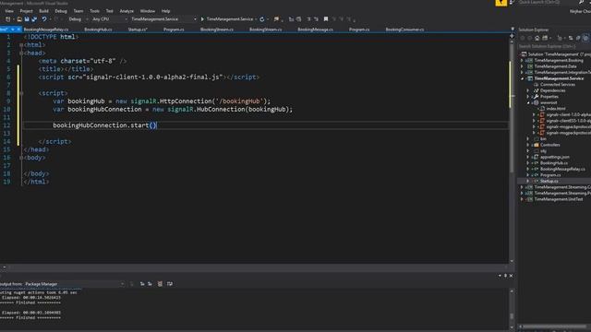Expand the TimeManagement.Data project node
Image resolution: width=591 pixels, height=332 pixels.
click(523, 66)
